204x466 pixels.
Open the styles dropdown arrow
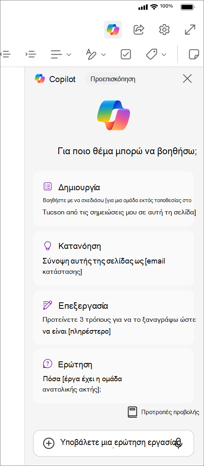point(104,55)
